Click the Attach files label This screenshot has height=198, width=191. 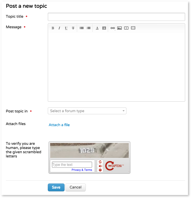click(16, 124)
